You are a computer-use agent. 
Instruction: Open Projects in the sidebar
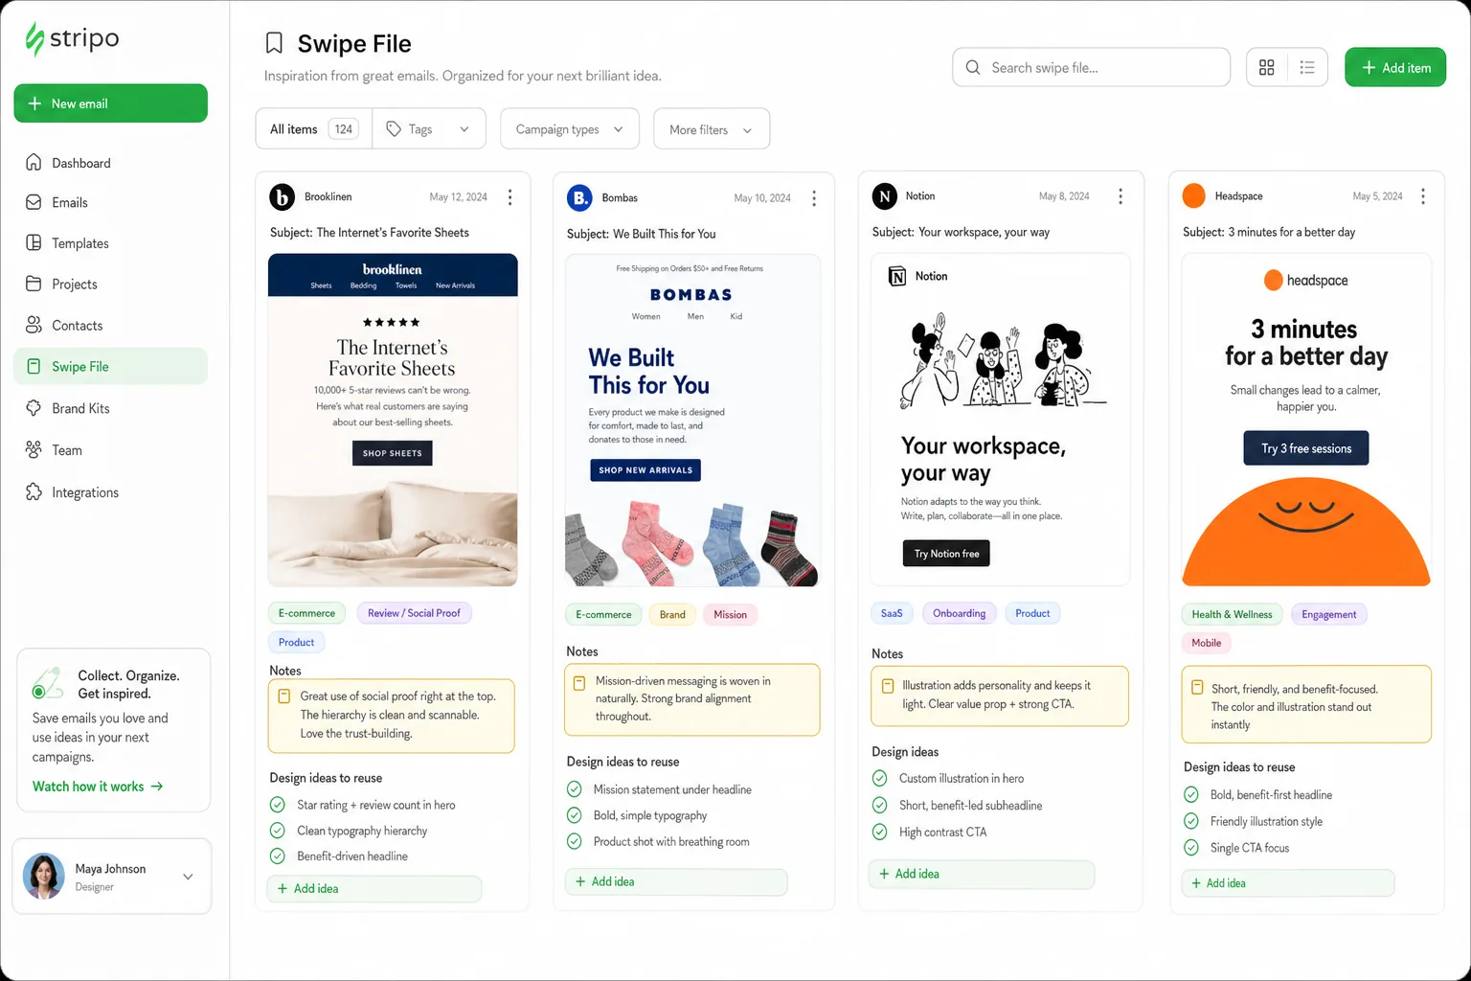[111, 284]
